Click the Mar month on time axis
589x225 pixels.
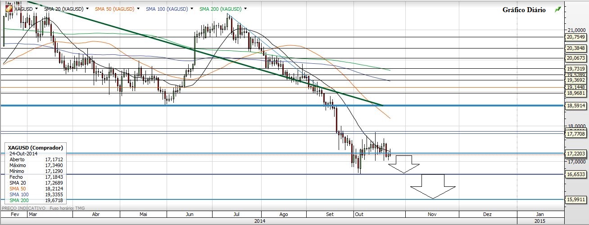(x=34, y=215)
